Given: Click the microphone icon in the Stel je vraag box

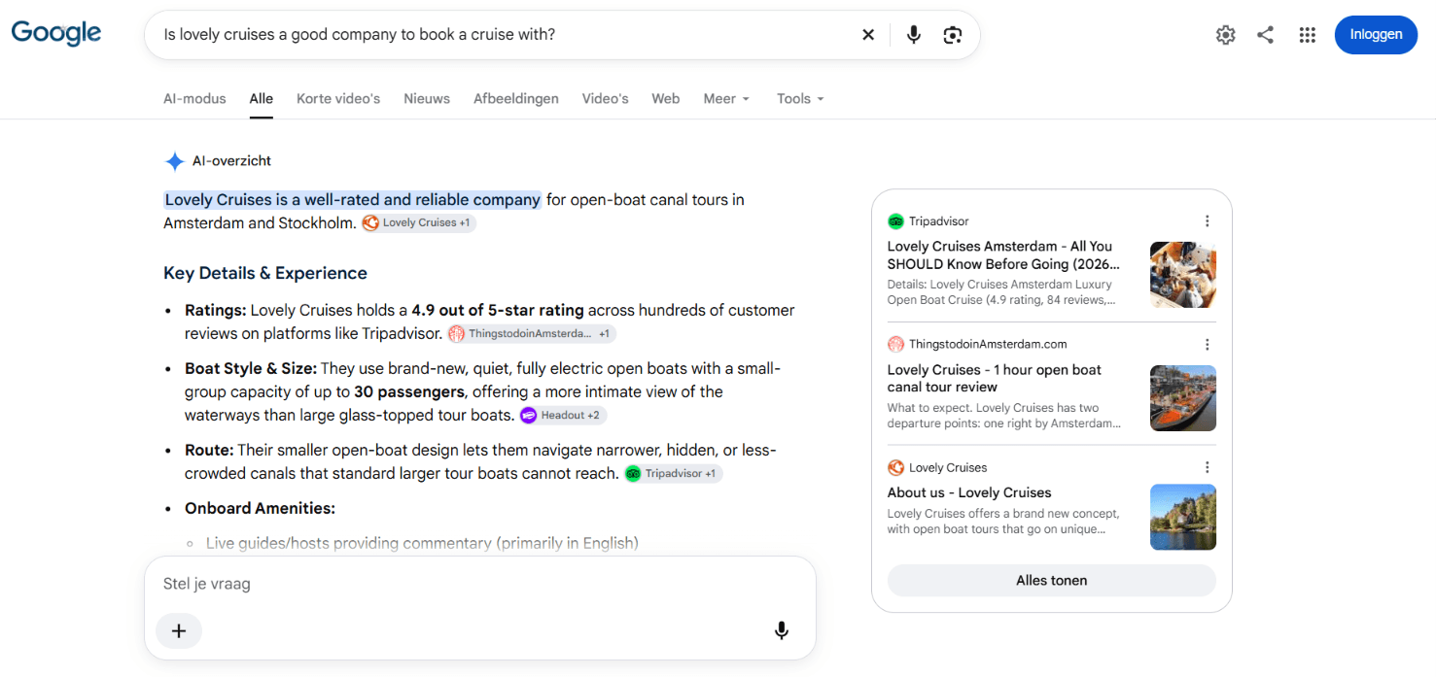Looking at the screenshot, I should point(782,631).
